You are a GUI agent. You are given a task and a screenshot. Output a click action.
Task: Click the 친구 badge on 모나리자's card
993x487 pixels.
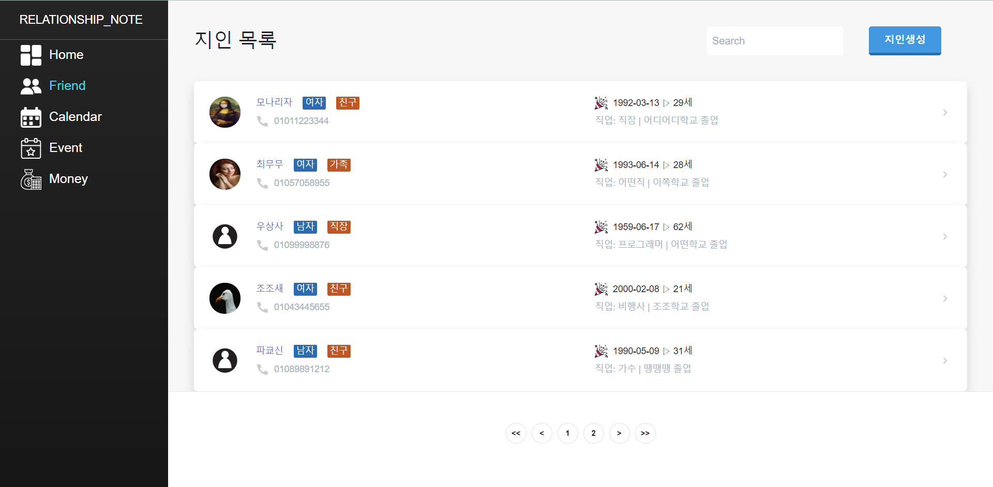tap(347, 102)
